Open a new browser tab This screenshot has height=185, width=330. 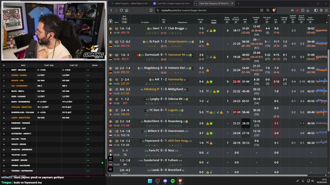pos(238,3)
